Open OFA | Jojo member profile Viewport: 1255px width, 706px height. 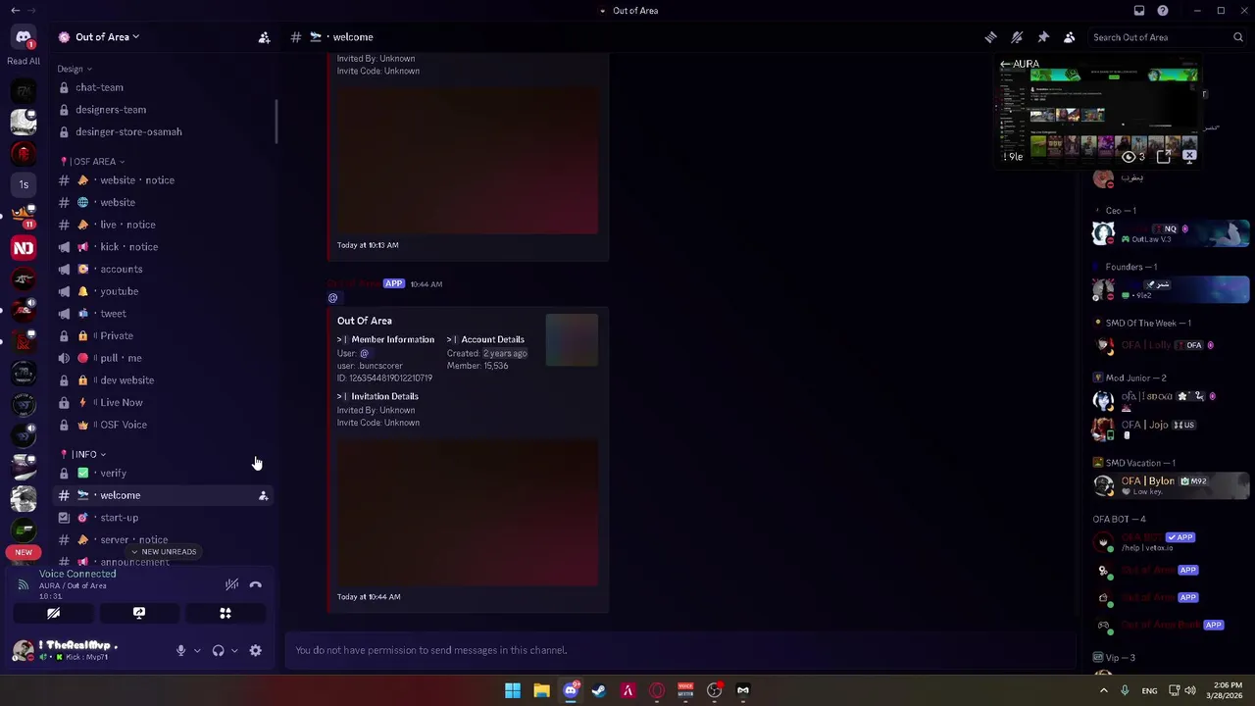1172,429
